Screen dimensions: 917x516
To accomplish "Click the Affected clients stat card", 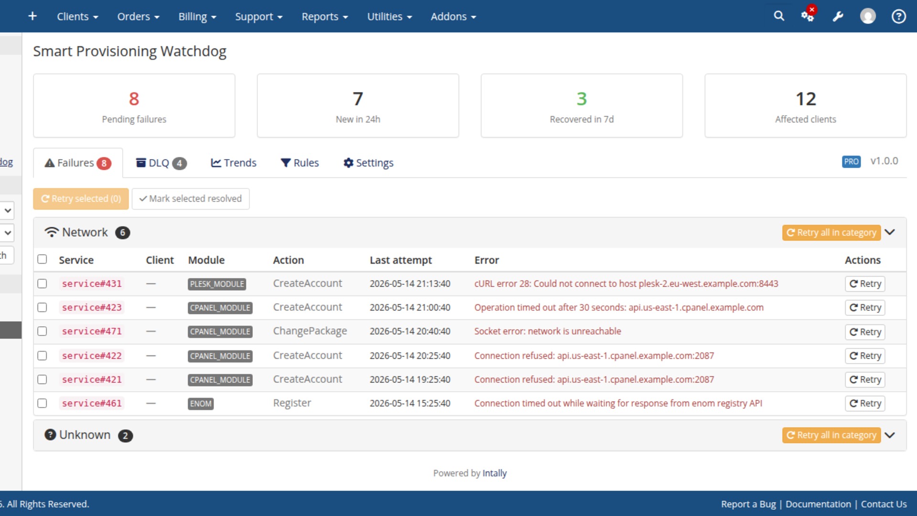I will coord(806,106).
